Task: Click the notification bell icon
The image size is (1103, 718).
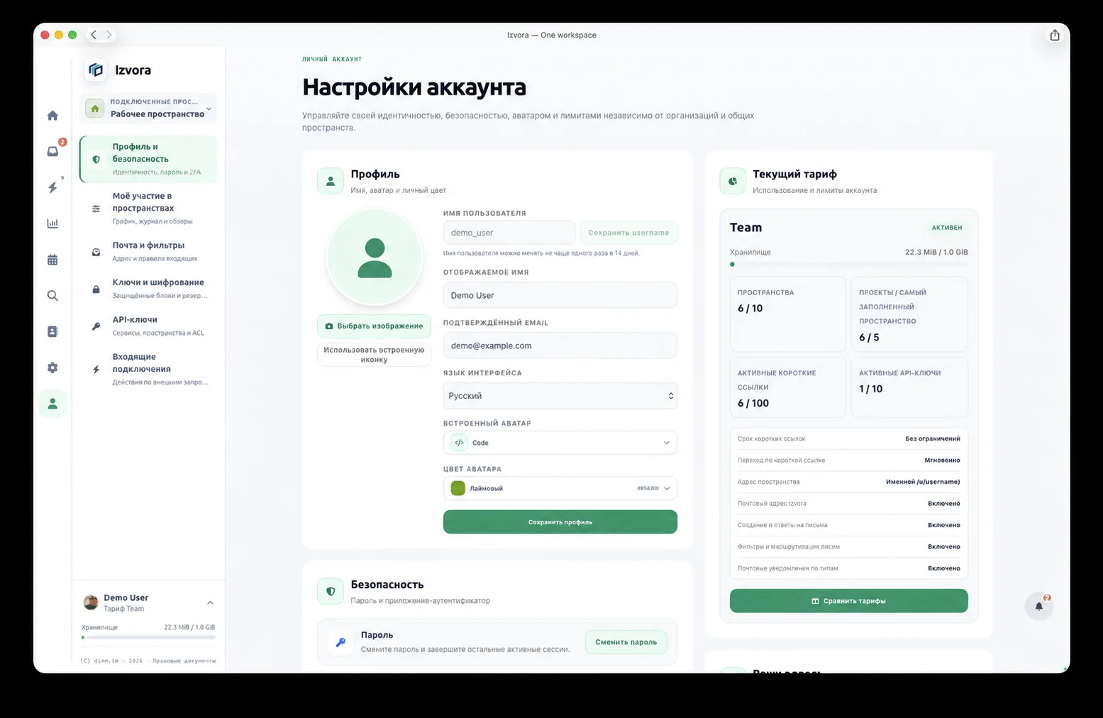Action: (x=1038, y=606)
